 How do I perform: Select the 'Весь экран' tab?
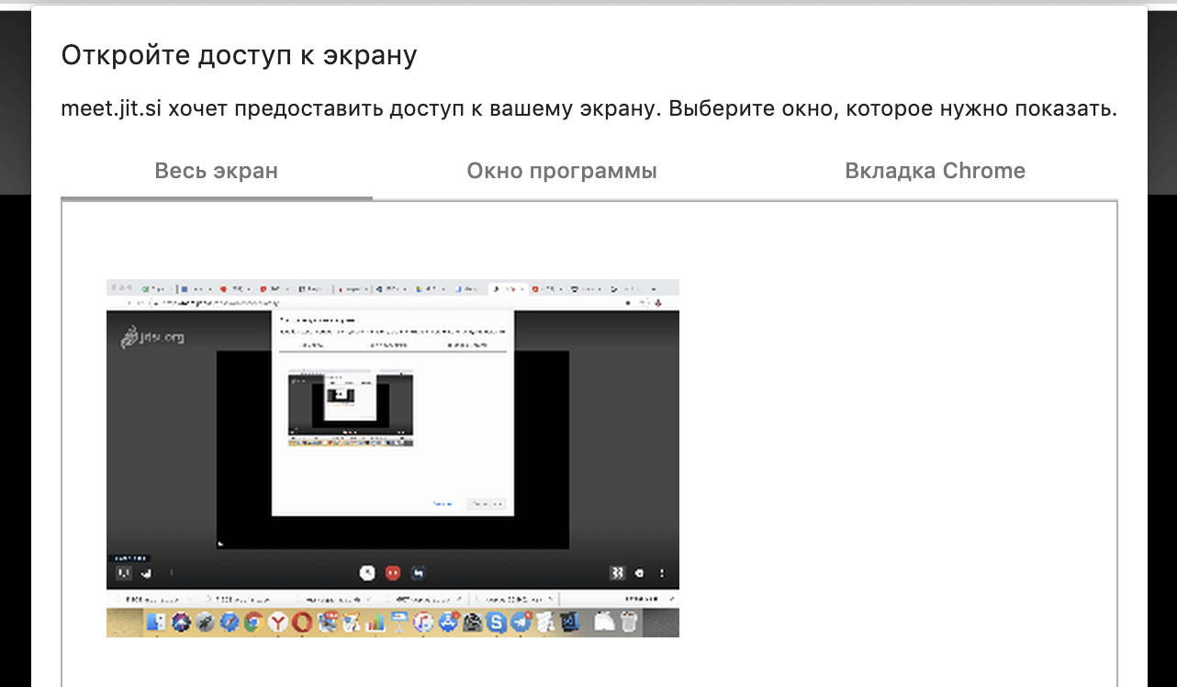[x=216, y=172]
